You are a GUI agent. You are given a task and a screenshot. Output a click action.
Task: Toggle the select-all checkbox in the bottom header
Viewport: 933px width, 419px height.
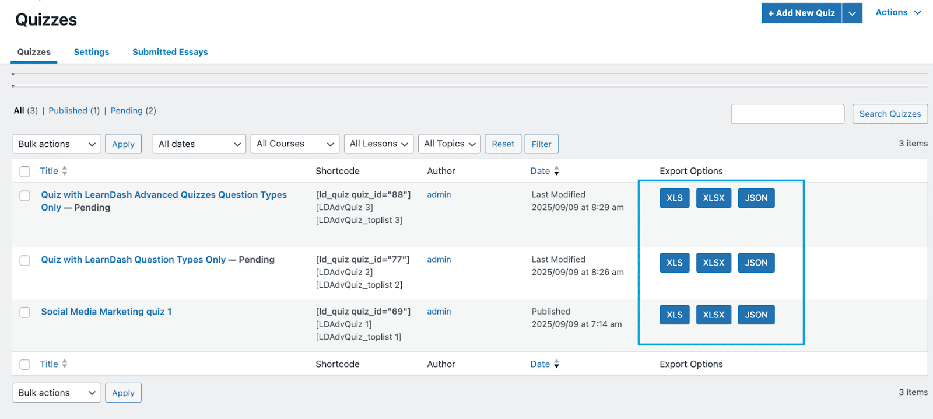(24, 365)
